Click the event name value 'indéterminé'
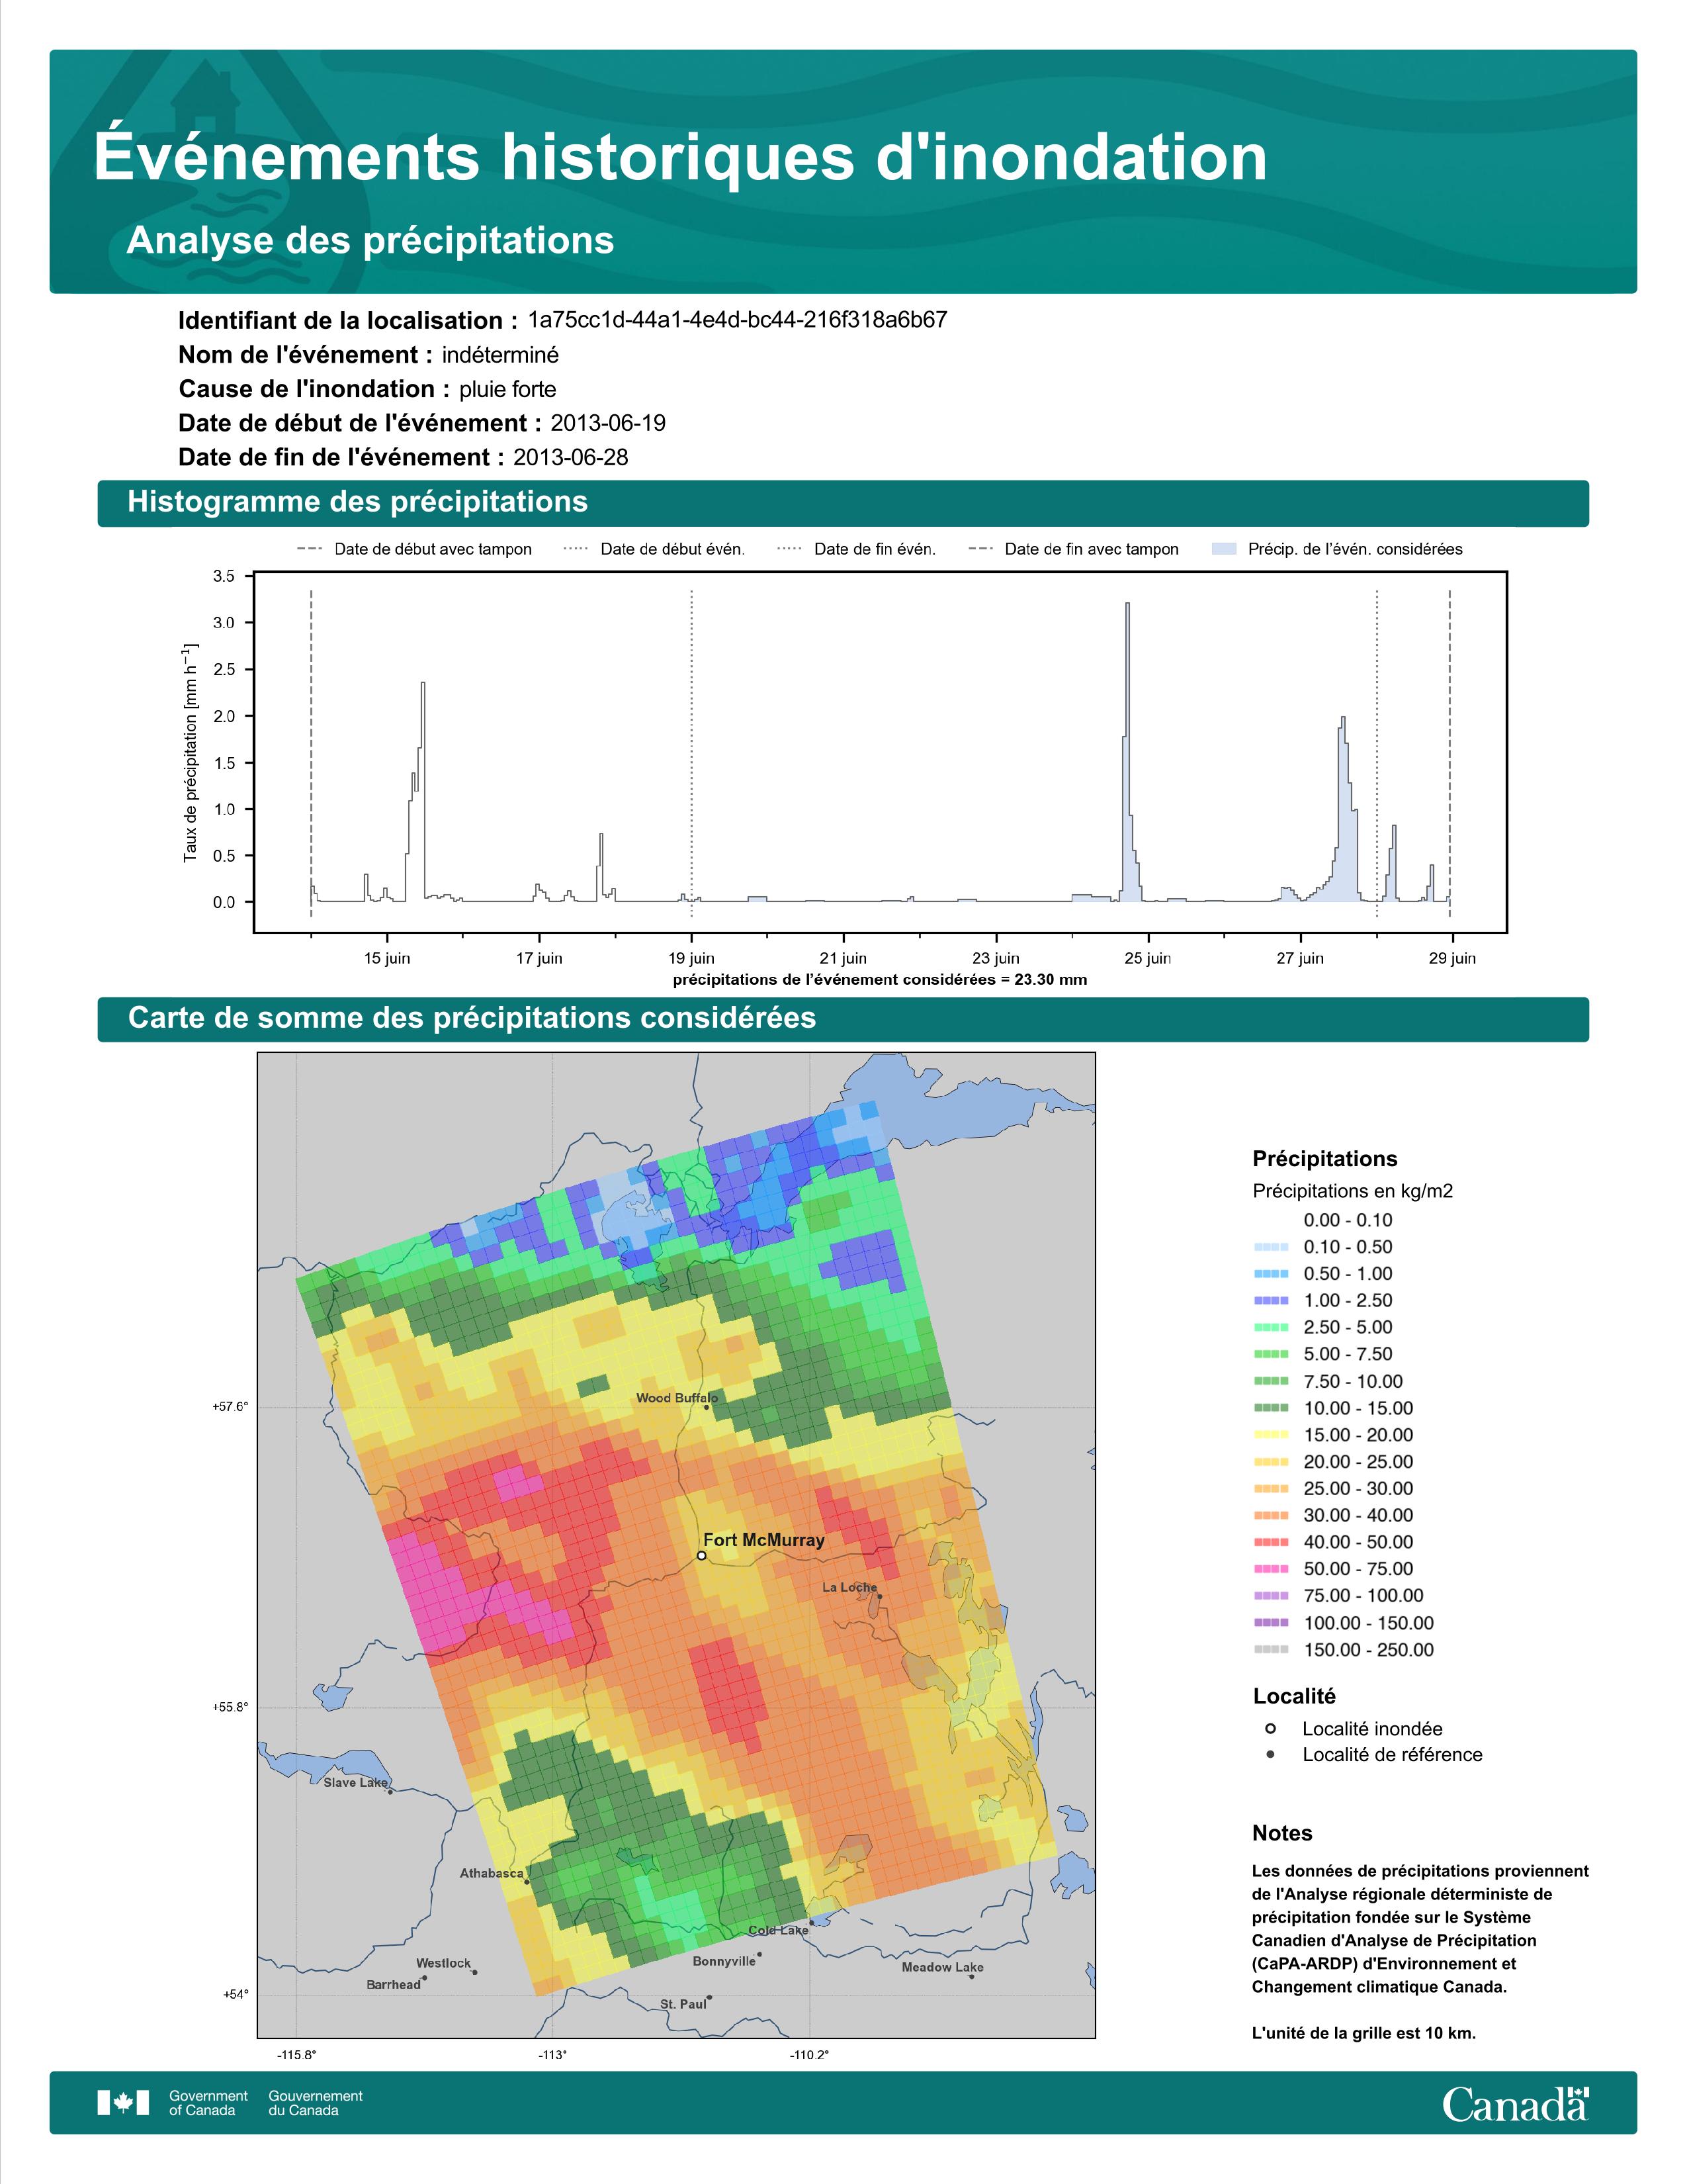 coord(501,355)
